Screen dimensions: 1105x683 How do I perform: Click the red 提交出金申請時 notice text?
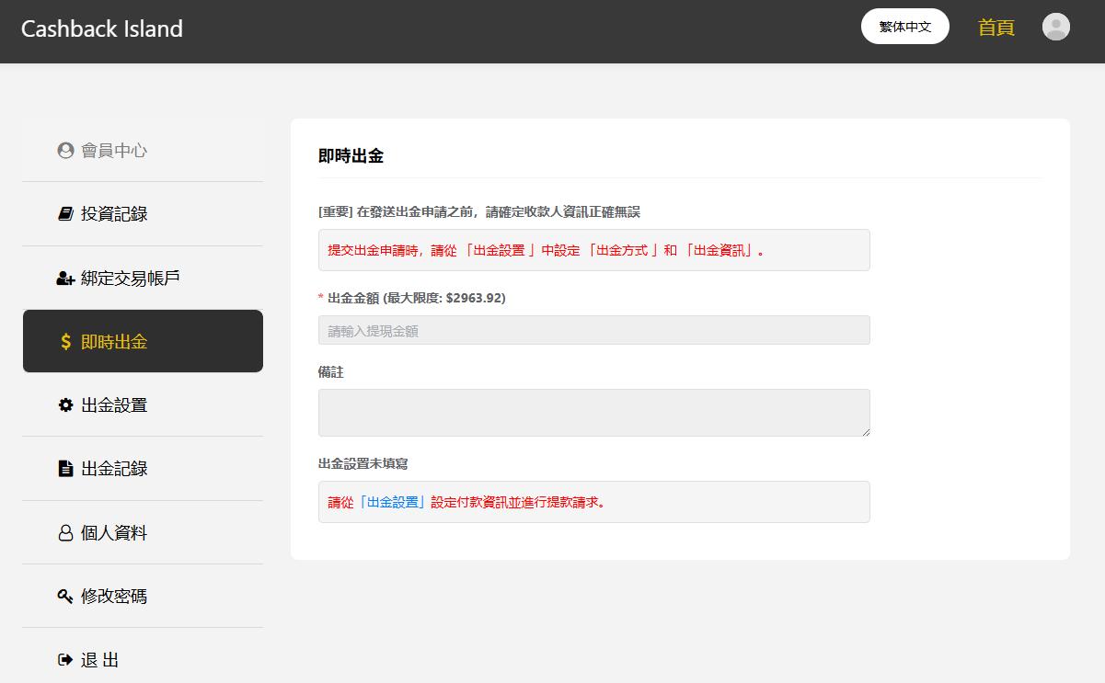pos(547,250)
